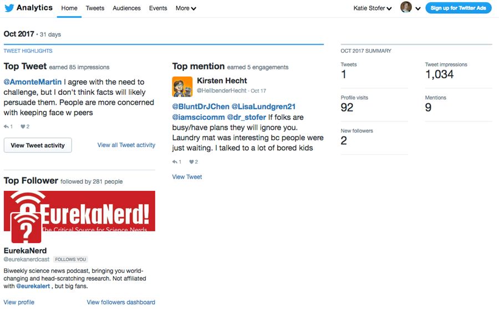Open the Events tab
Screen dimensions: 499x309
(x=158, y=8)
